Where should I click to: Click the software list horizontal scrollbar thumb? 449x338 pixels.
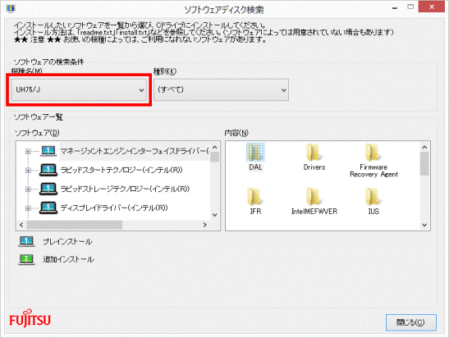point(75,225)
